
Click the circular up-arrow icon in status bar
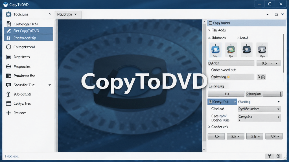(x=278, y=156)
